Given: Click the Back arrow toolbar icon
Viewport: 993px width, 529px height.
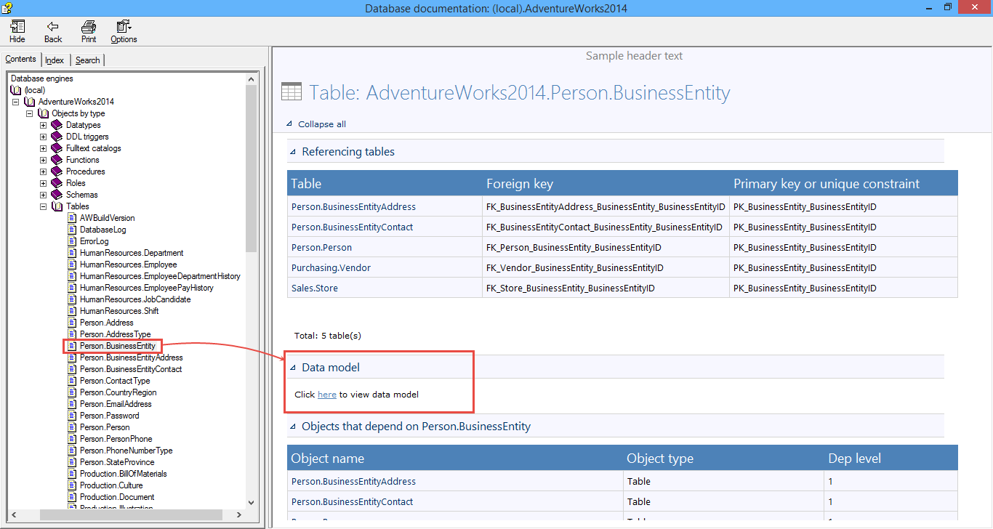Looking at the screenshot, I should pos(53,27).
